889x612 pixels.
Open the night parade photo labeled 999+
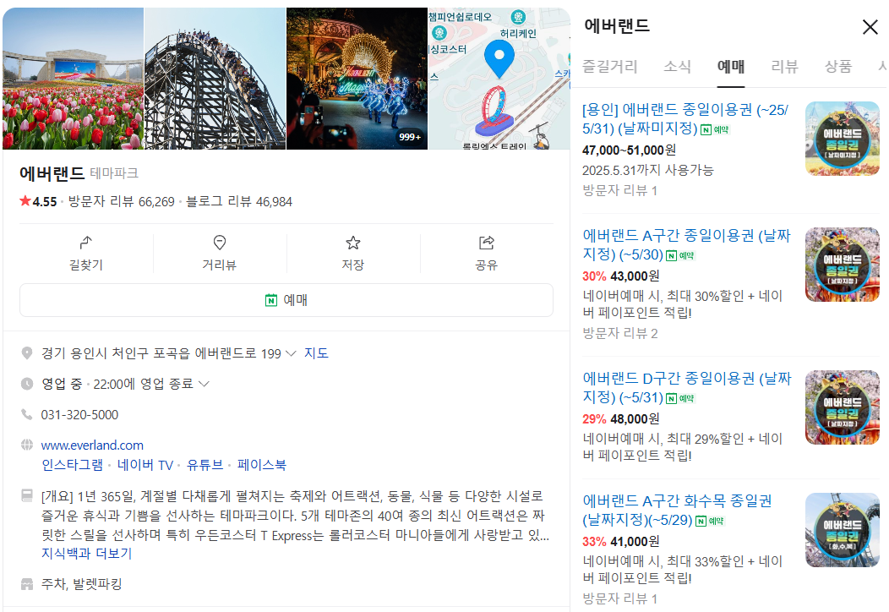357,79
